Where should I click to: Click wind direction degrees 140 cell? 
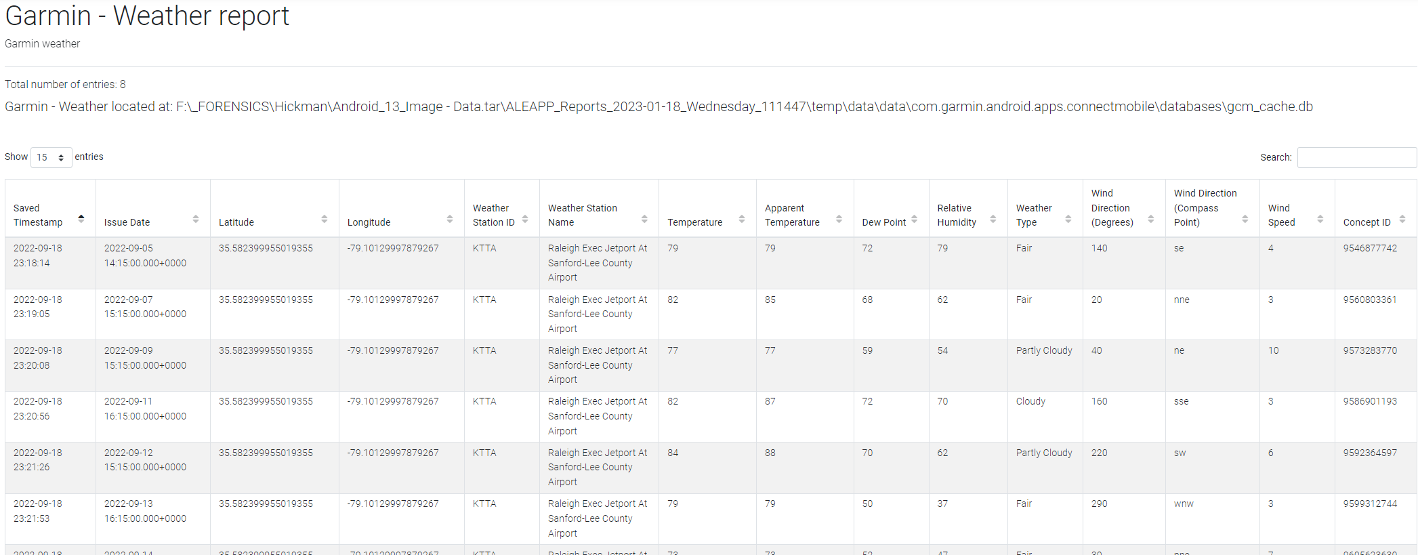click(x=1124, y=263)
